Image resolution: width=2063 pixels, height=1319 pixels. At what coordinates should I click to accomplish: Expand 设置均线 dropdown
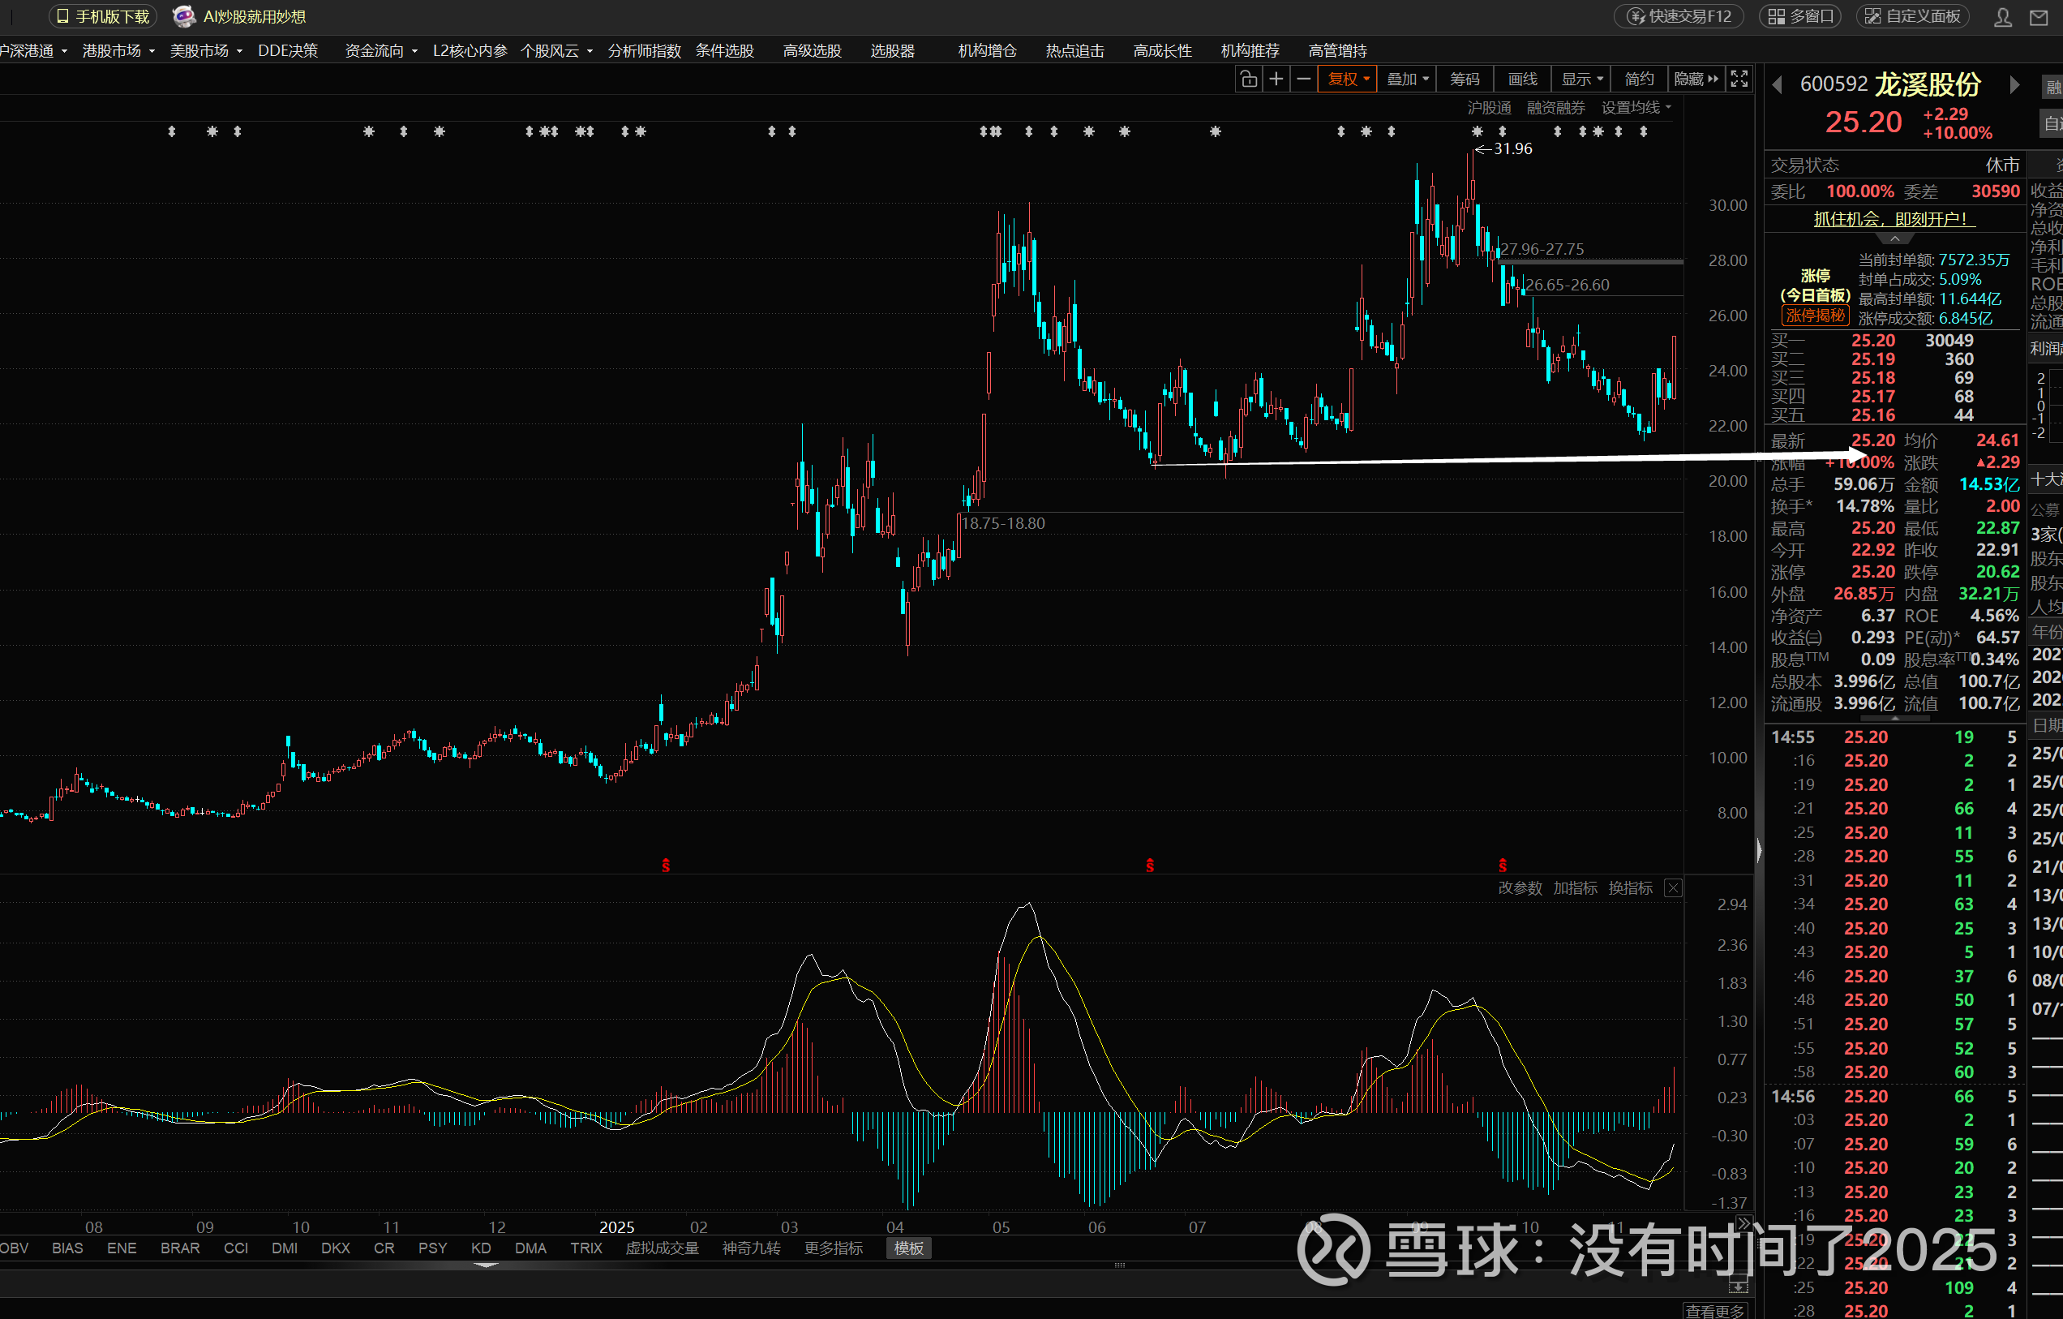coord(1636,107)
